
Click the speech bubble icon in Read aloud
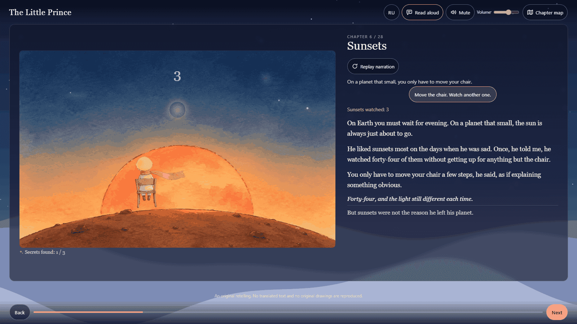point(409,12)
